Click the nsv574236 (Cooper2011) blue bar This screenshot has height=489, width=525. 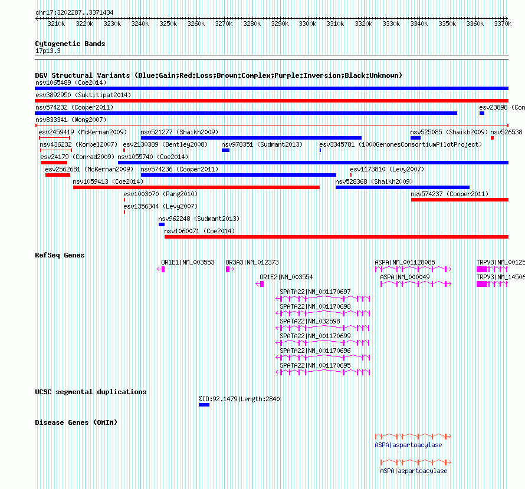click(x=238, y=175)
